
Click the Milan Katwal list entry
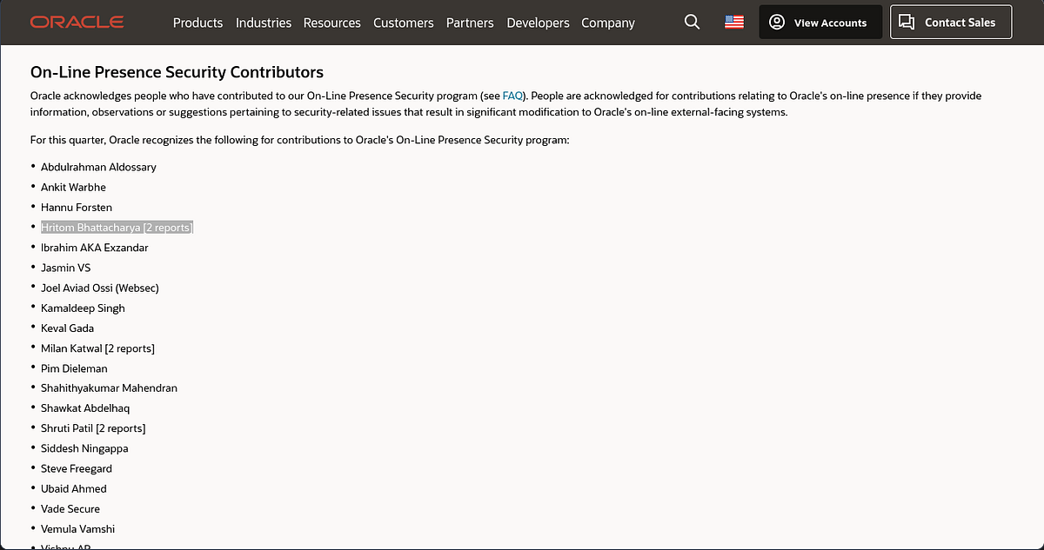97,348
